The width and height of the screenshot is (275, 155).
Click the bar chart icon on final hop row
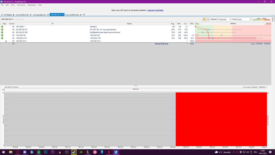[6, 41]
